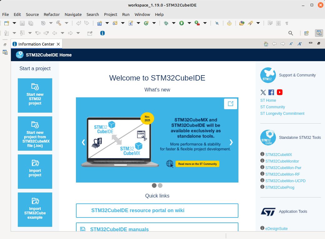Open dropdown next to New wizard icon
The width and height of the screenshot is (325, 239).
coord(14,23)
